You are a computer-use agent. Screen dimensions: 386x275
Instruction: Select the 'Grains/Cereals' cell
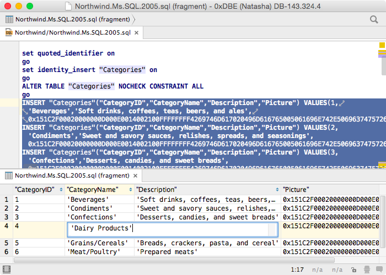[99, 243]
